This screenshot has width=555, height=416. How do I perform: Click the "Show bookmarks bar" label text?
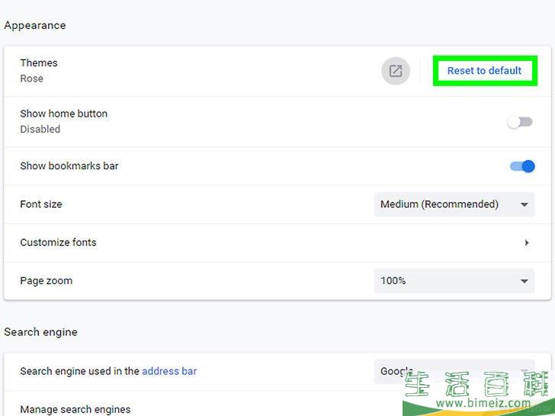pyautogui.click(x=69, y=165)
